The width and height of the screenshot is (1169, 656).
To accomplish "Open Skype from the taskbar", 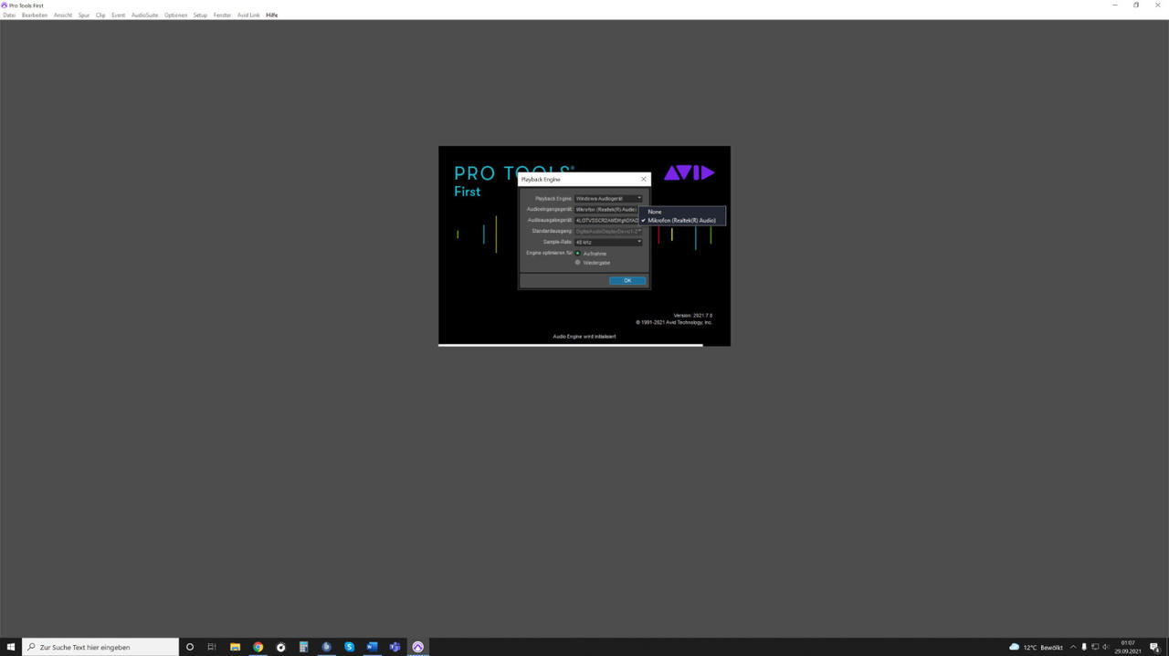I will (x=349, y=647).
